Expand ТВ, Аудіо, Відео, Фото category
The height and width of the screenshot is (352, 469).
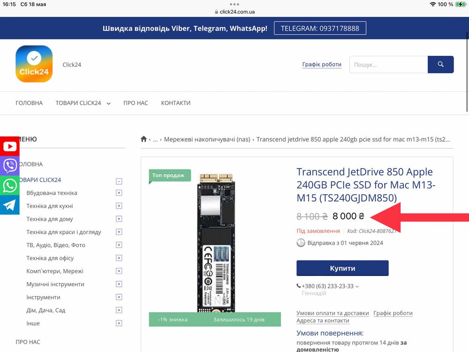119,245
